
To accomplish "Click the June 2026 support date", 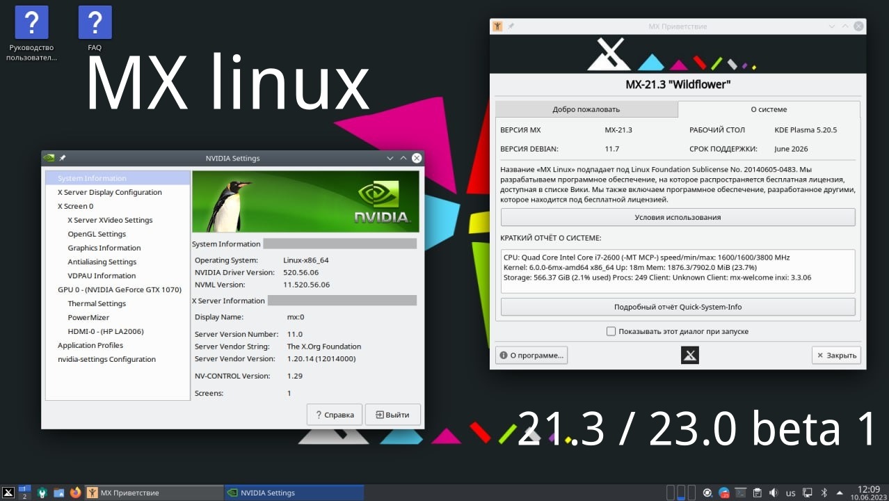I will (x=791, y=149).
